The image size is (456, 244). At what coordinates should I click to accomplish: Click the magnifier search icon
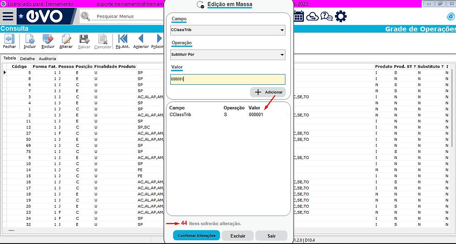85,16
